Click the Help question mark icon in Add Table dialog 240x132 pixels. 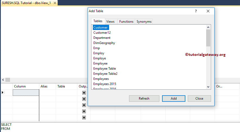tap(196, 11)
